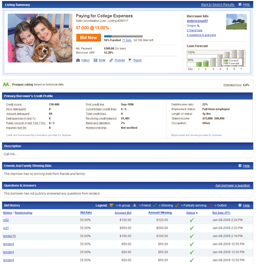Screen dimensions: 256x265
Task: Go Back to Search Results
Action: (218, 5)
